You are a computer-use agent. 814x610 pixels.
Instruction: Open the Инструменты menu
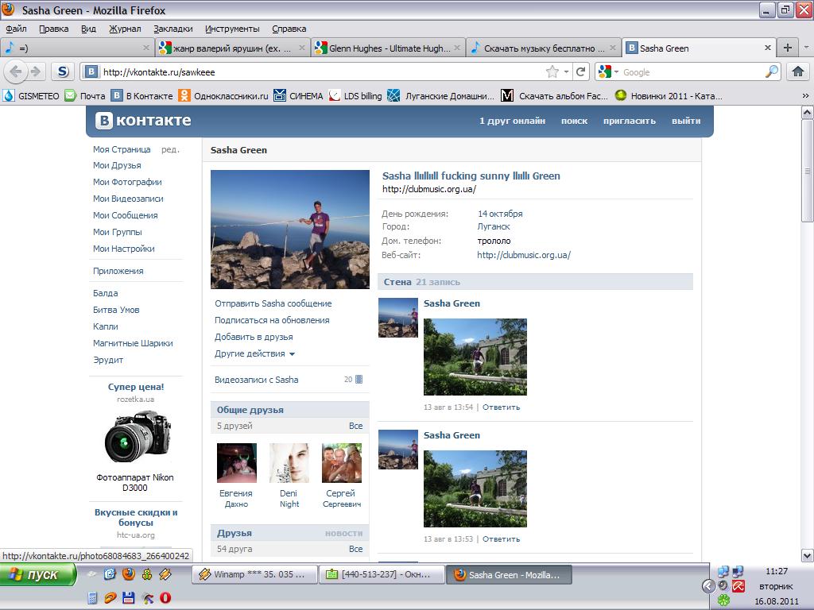pyautogui.click(x=232, y=29)
